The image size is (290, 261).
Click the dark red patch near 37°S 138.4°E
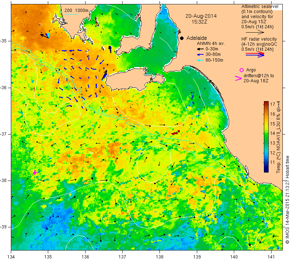(x=175, y=132)
